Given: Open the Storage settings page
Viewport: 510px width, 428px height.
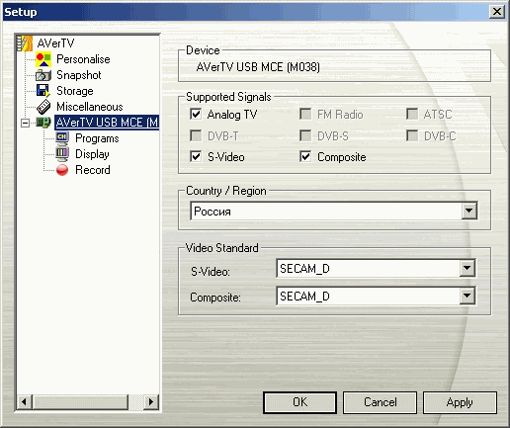Looking at the screenshot, I should [x=75, y=91].
